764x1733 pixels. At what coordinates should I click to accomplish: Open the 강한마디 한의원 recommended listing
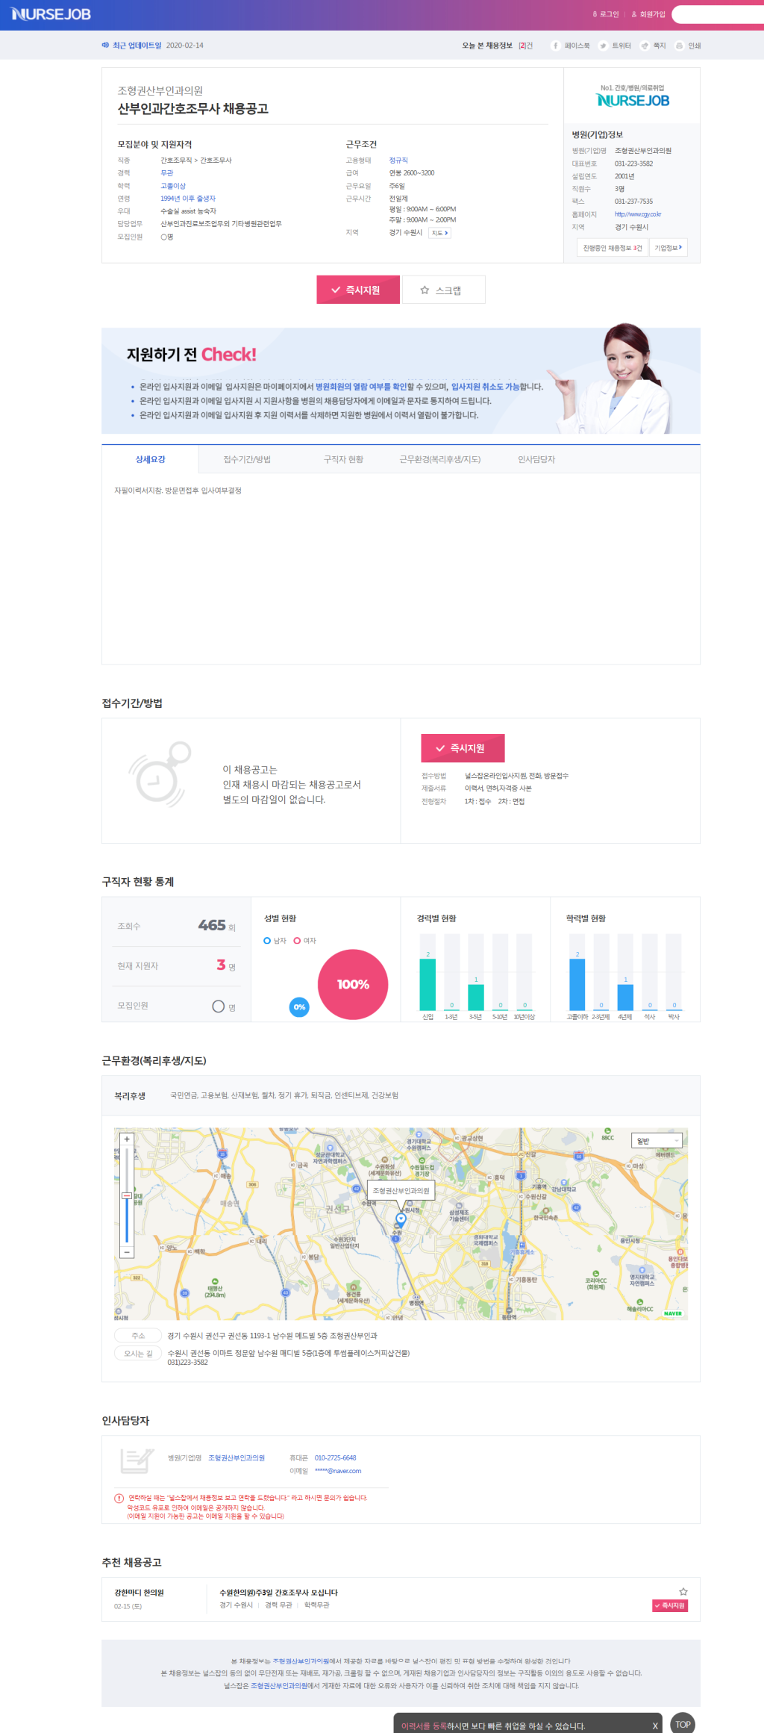[139, 1593]
